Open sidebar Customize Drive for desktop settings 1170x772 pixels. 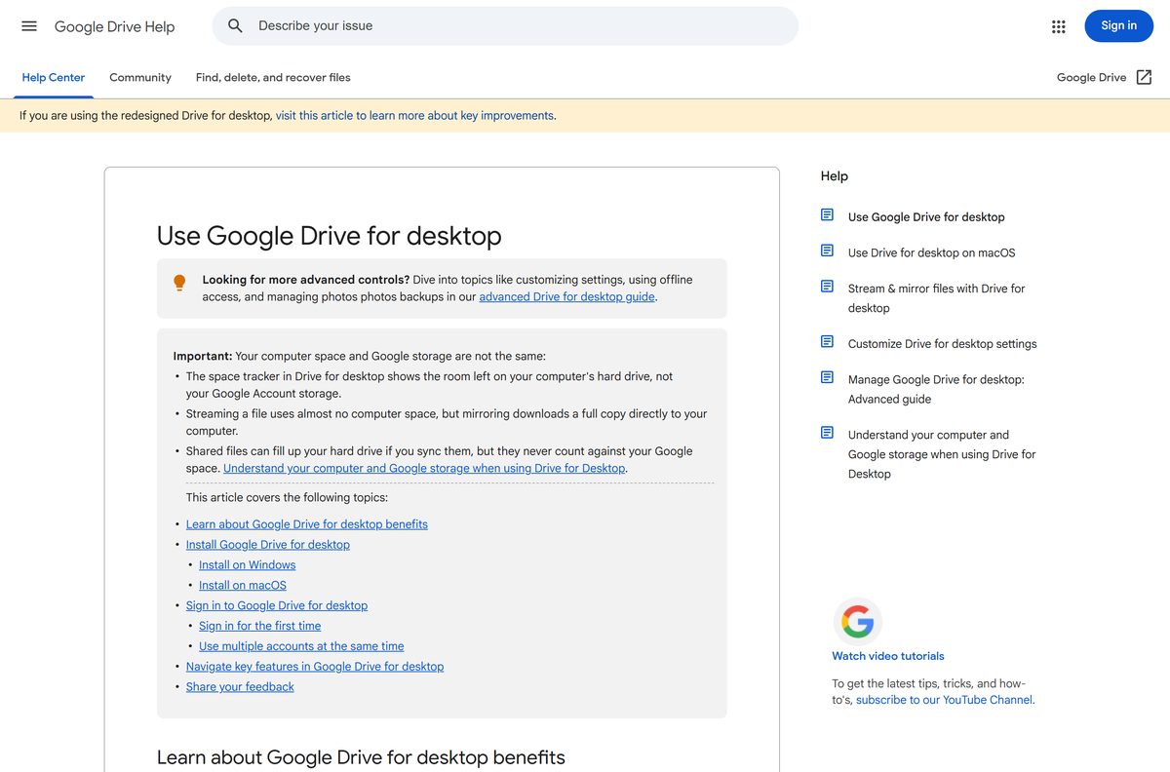[x=943, y=344]
